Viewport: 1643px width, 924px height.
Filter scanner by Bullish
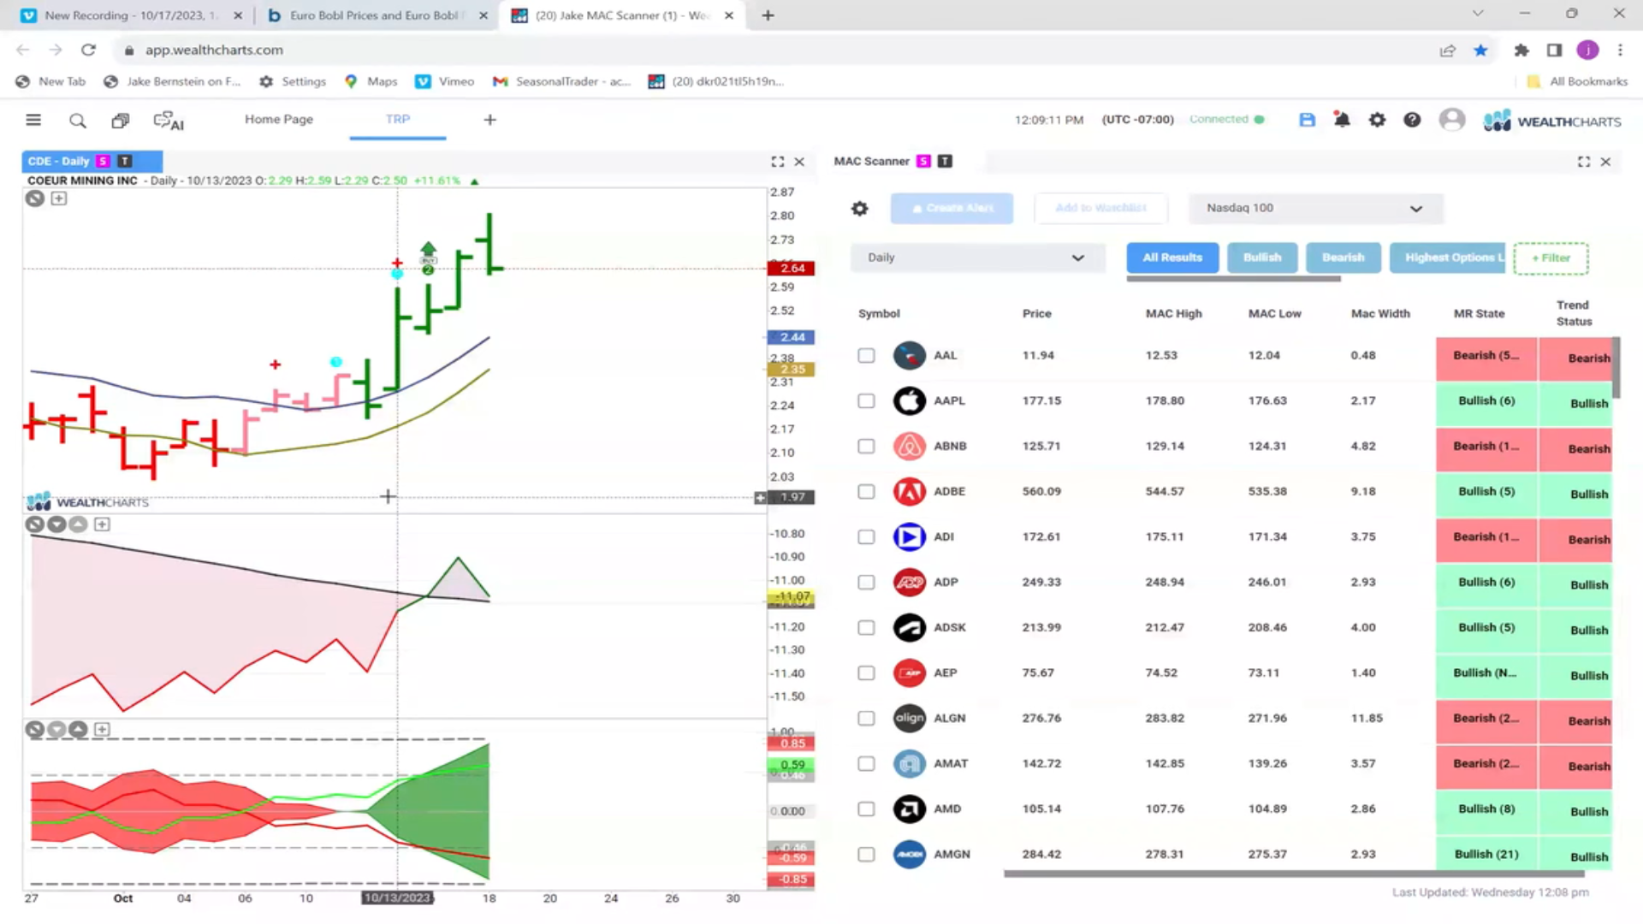(x=1262, y=258)
